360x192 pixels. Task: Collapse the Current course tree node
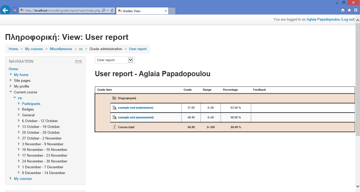[11, 92]
